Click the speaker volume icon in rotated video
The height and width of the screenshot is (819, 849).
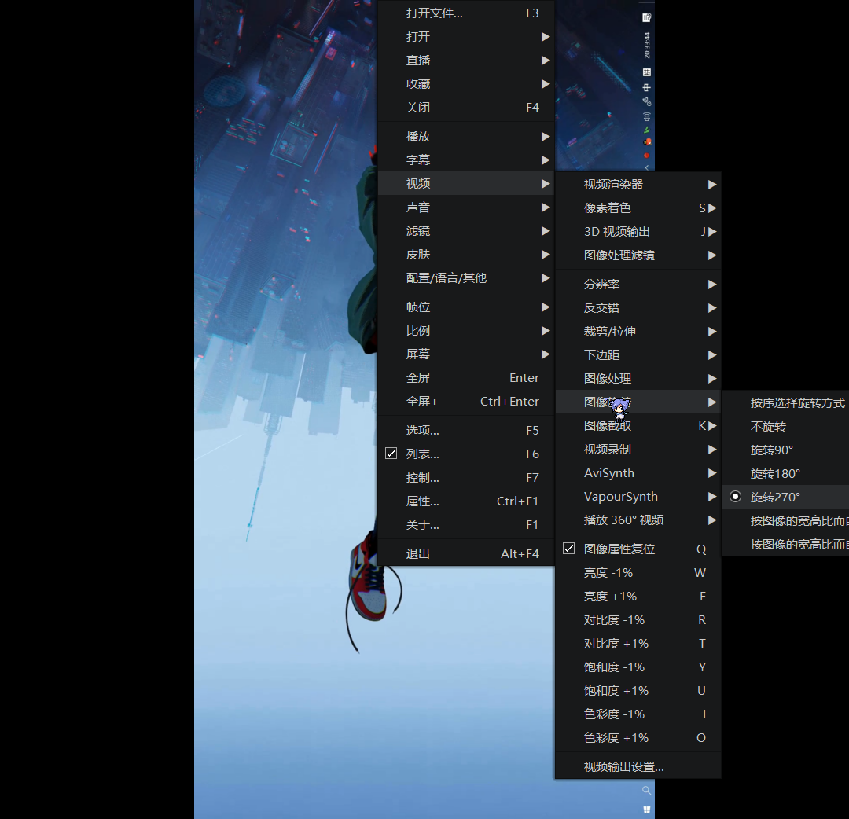click(x=646, y=116)
